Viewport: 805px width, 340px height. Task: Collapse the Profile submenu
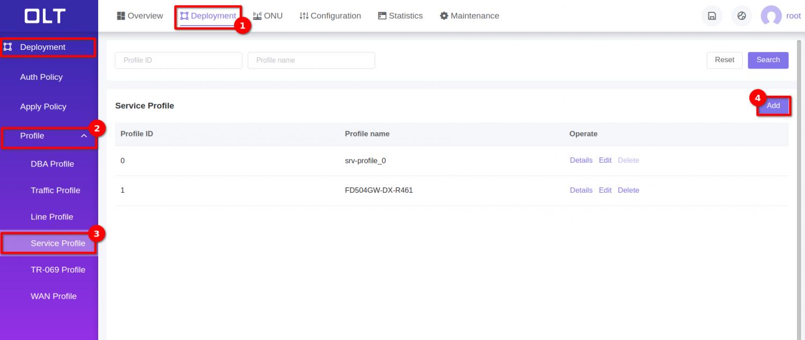tap(83, 135)
